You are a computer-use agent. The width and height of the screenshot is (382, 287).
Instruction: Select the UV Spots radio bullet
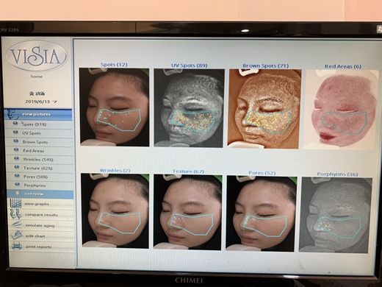(15, 132)
